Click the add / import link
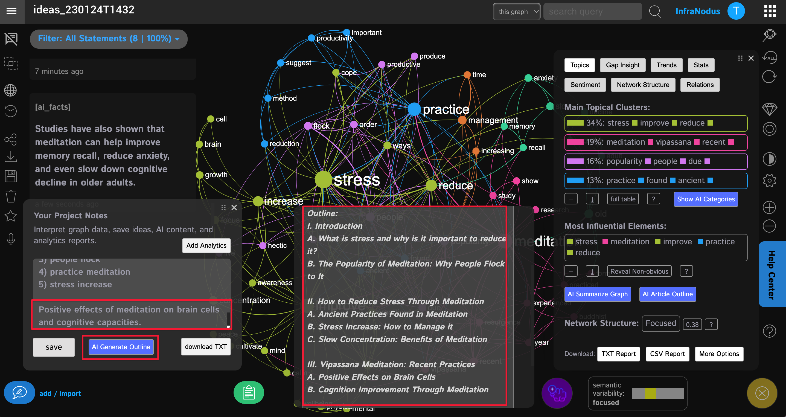This screenshot has height=417, width=786. 60,393
